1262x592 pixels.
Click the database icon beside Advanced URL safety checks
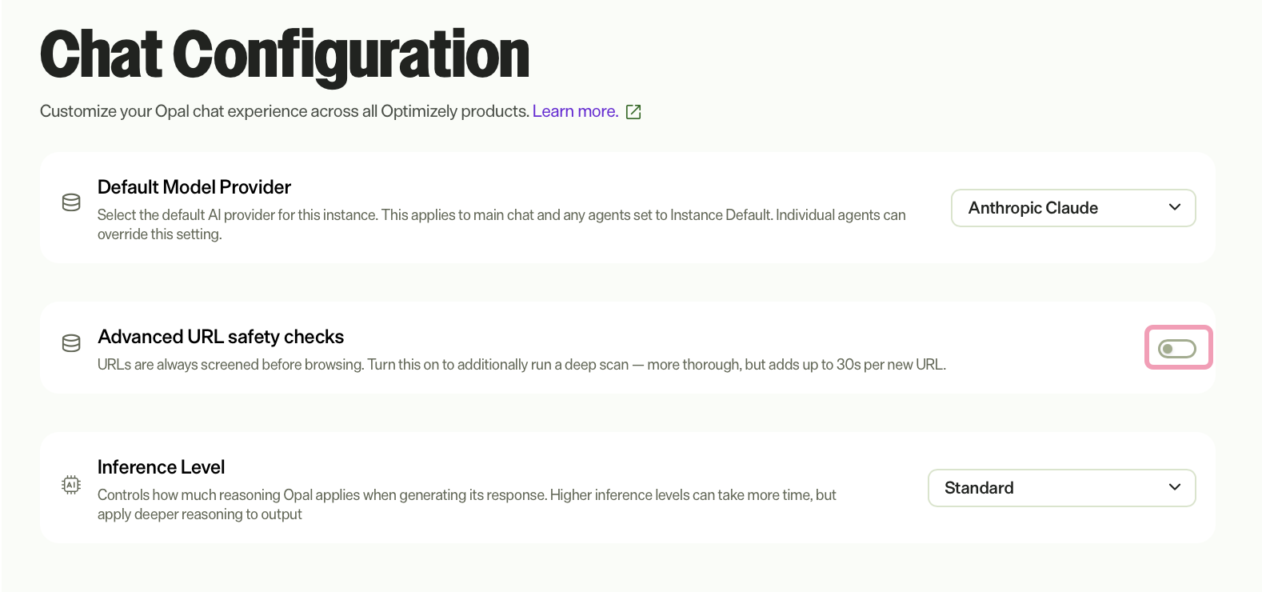[71, 343]
